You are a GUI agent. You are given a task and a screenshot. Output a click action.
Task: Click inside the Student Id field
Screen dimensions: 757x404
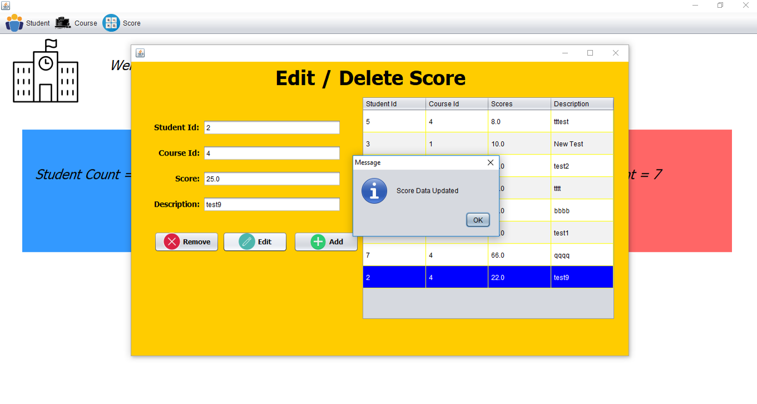pyautogui.click(x=271, y=127)
